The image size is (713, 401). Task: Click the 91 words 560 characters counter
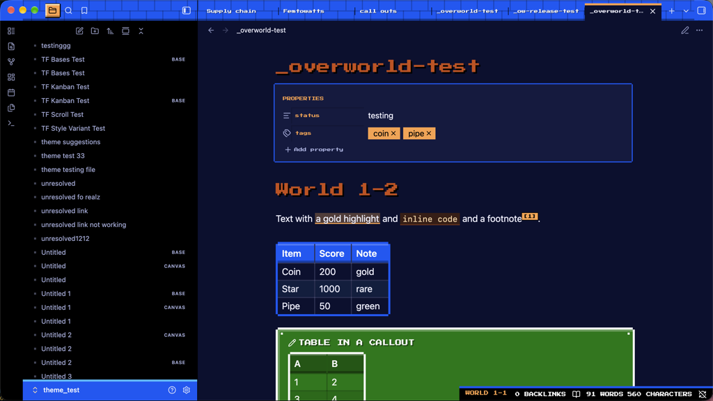pos(638,394)
